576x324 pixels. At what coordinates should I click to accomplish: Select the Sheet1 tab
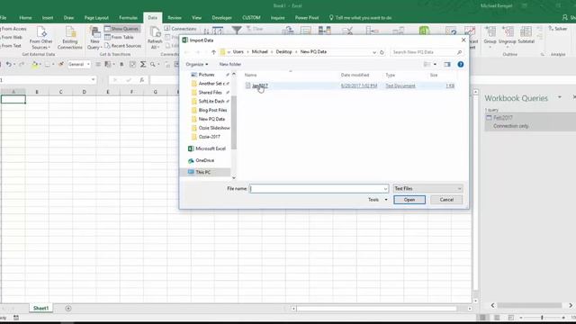[40, 308]
